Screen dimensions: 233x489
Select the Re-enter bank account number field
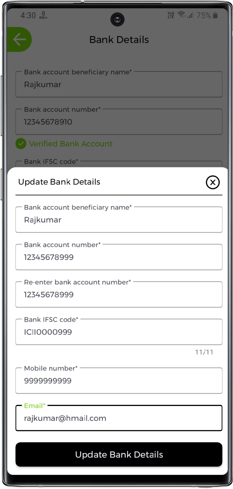(119, 295)
